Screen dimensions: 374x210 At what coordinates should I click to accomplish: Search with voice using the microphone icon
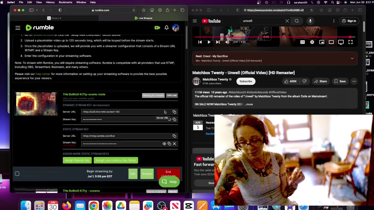(x=310, y=21)
